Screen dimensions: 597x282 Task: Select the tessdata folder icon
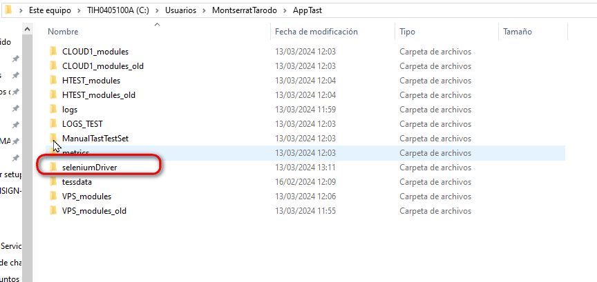pyautogui.click(x=53, y=182)
